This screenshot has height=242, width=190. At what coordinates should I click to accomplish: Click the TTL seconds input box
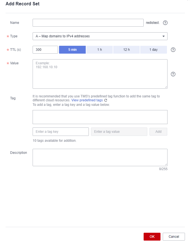pos(45,50)
